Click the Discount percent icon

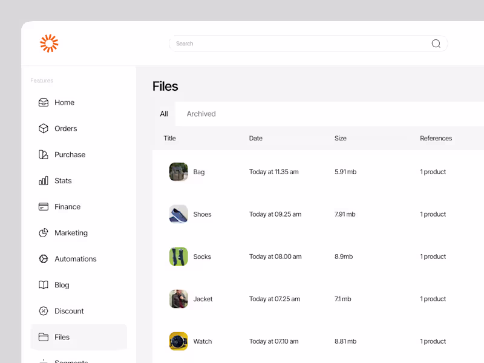pos(44,311)
